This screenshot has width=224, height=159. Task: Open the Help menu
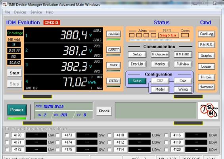point(50,12)
